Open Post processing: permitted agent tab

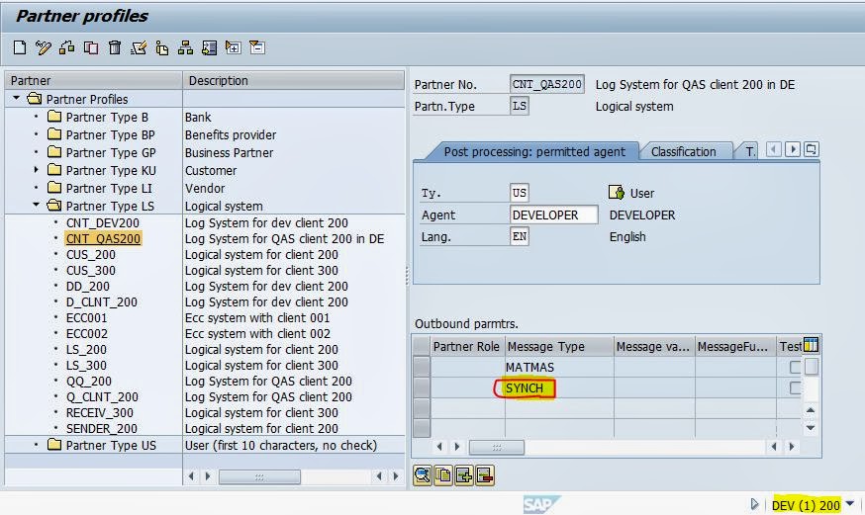(533, 151)
